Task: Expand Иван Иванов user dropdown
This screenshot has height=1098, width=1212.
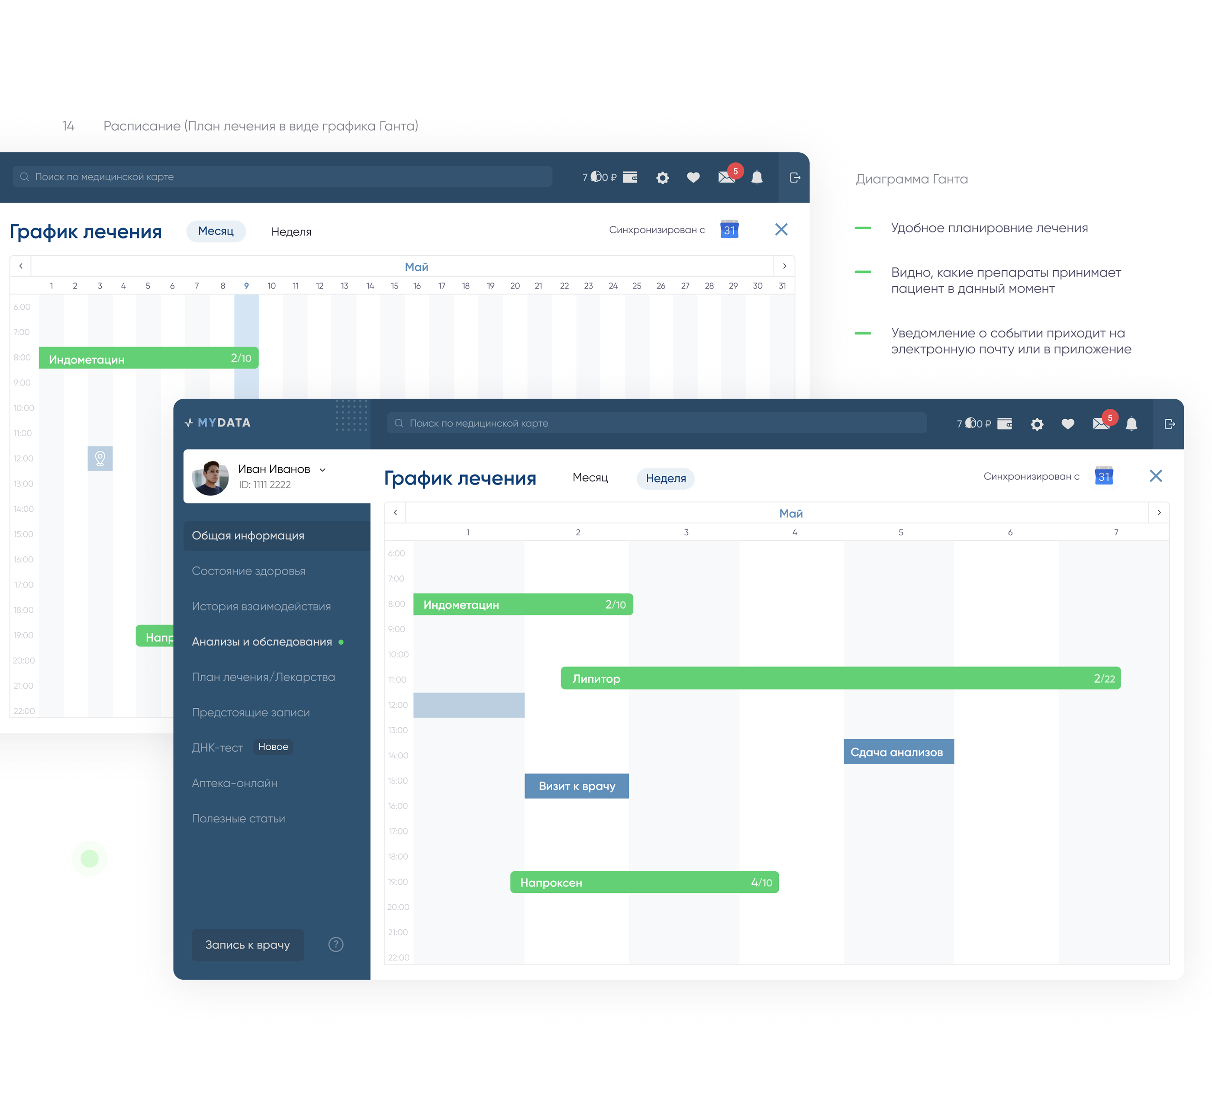Action: 322,470
